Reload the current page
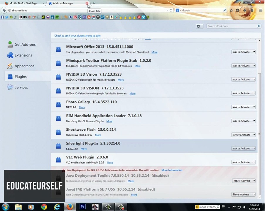The height and width of the screenshot is (211, 265). (x=171, y=10)
